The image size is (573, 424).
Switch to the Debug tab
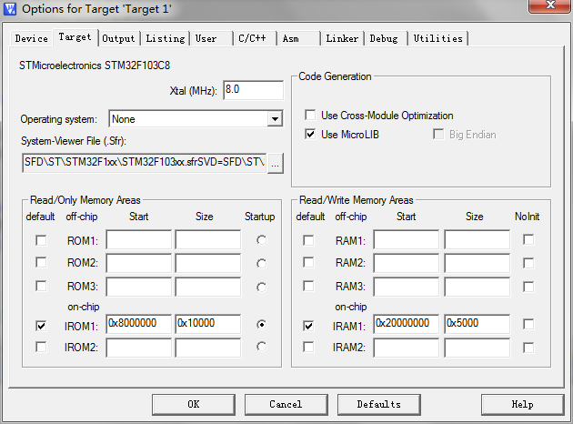(x=383, y=38)
